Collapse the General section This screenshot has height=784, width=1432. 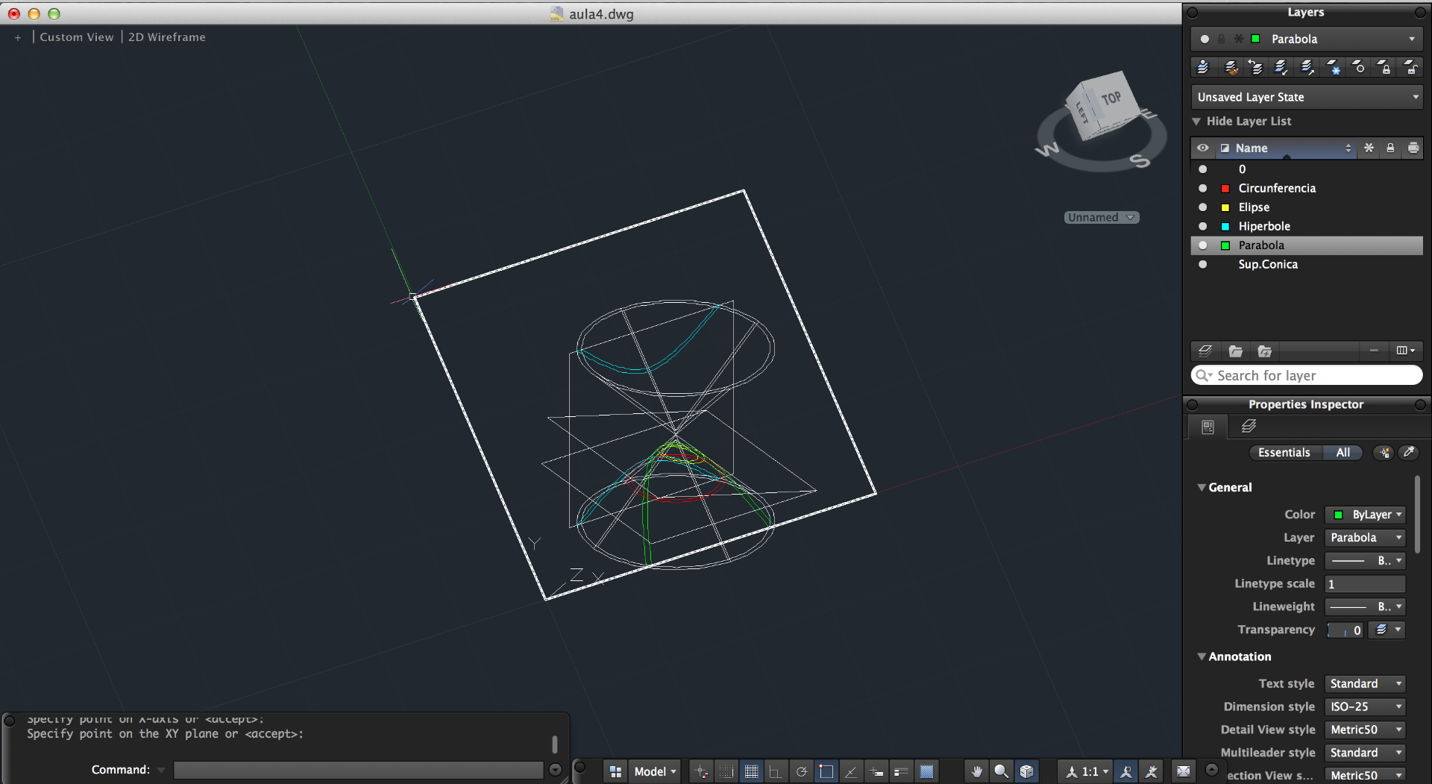pyautogui.click(x=1202, y=487)
